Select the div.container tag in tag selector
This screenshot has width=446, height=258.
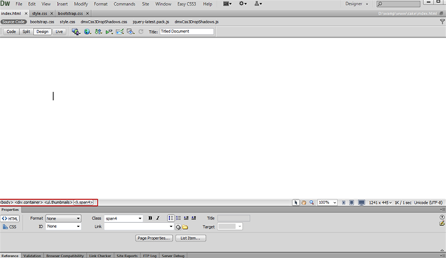(x=28, y=203)
